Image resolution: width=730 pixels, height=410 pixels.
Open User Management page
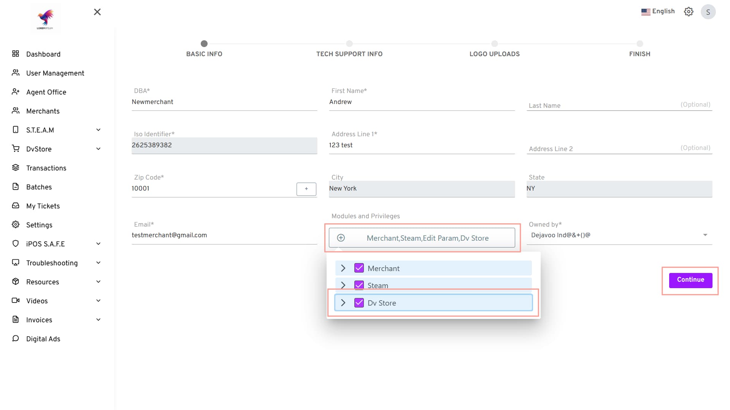click(x=55, y=73)
